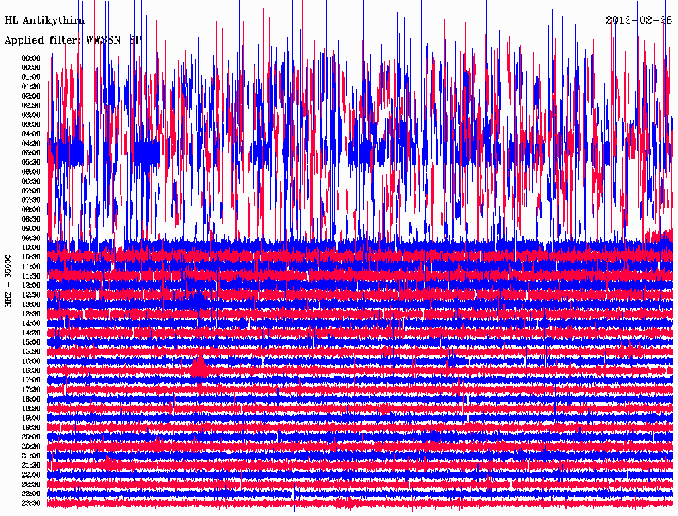The image size is (678, 516).
Task: Select the 18:30 time label
Action: tap(31, 408)
